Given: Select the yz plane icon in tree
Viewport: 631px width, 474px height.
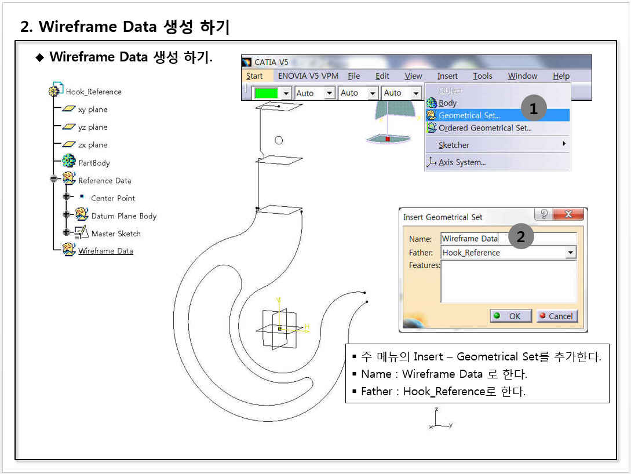Looking at the screenshot, I should coord(69,127).
